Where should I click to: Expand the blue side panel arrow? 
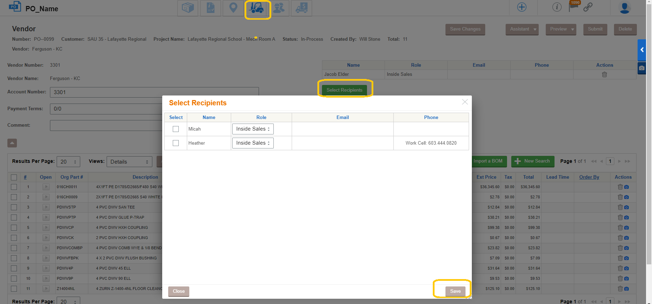point(642,50)
